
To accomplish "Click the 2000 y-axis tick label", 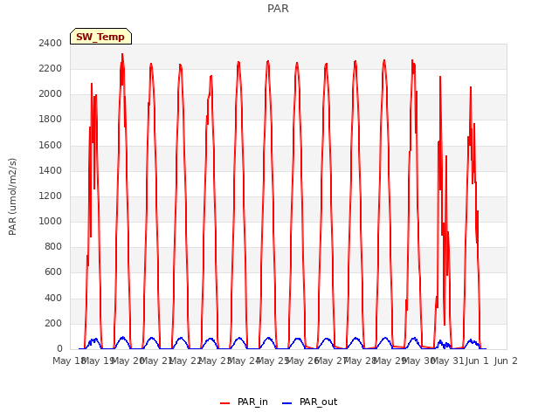I will [51, 94].
